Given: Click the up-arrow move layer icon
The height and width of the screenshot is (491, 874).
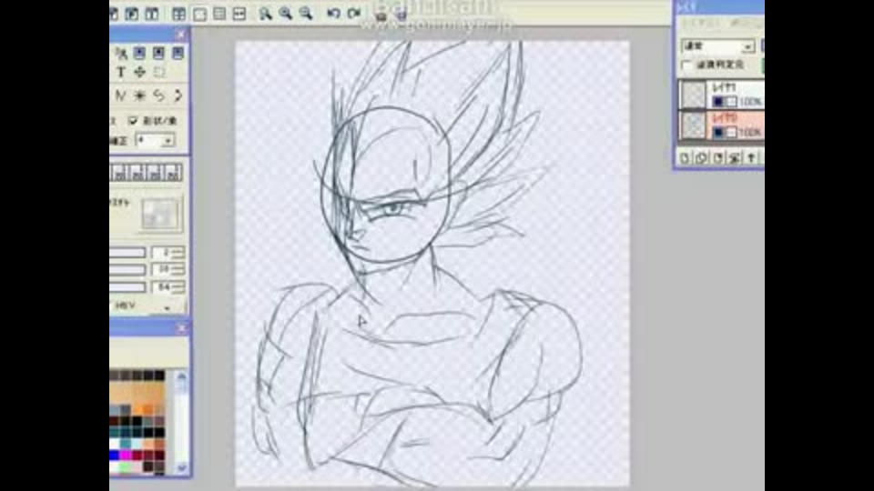Looking at the screenshot, I should coord(751,158).
